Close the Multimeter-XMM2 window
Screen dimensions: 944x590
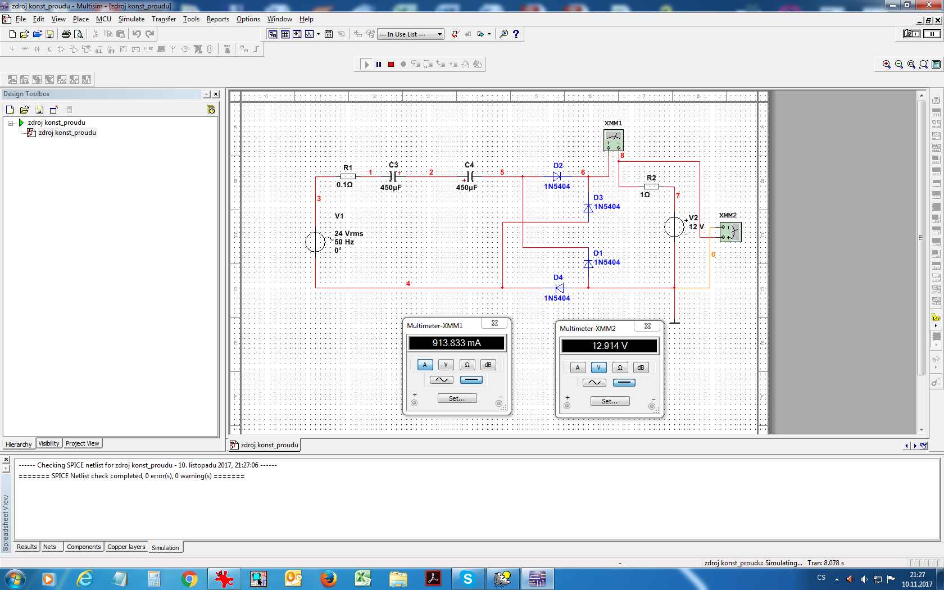point(647,326)
